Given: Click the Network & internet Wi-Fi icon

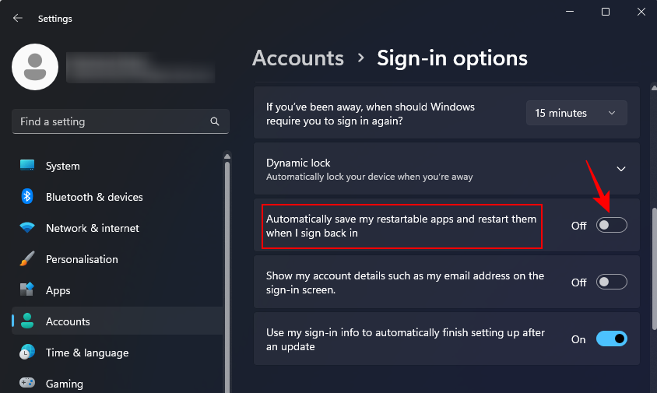Looking at the screenshot, I should coord(27,228).
